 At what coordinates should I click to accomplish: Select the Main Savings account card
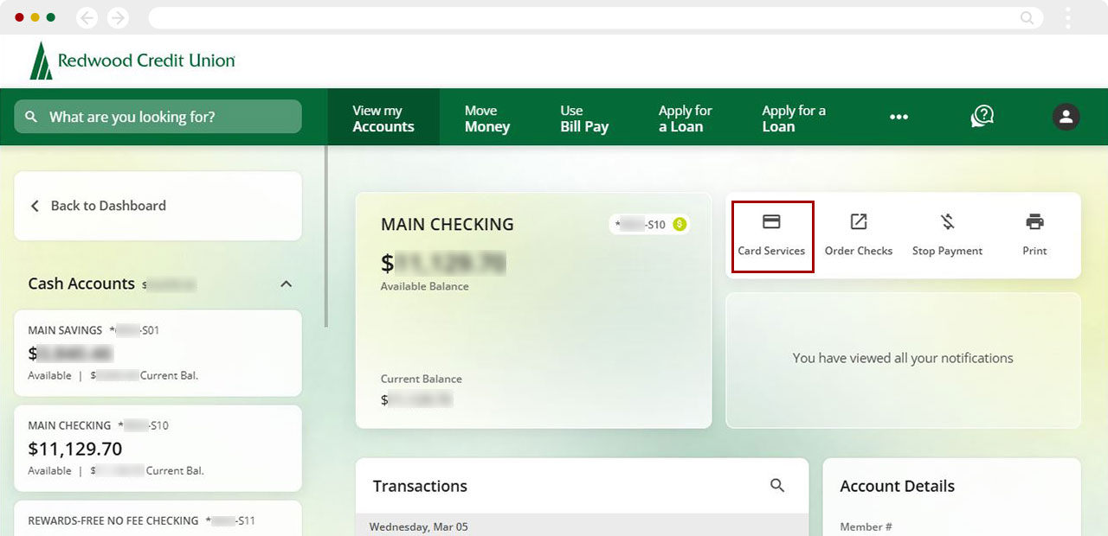158,353
